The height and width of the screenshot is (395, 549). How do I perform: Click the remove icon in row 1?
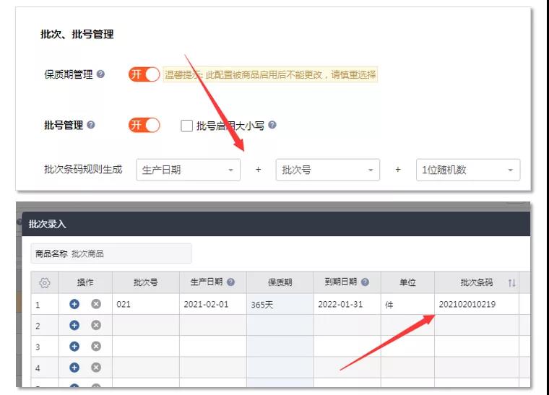point(95,305)
